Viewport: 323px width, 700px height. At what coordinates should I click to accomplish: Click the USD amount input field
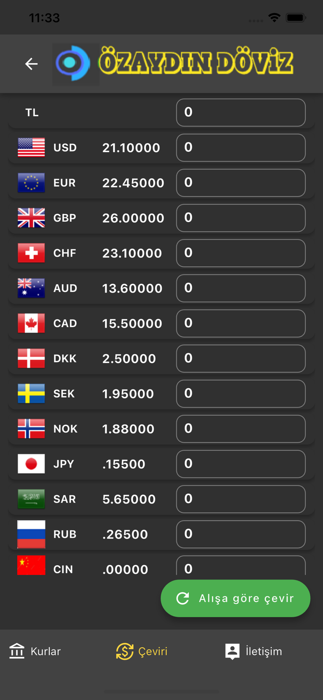(x=241, y=147)
